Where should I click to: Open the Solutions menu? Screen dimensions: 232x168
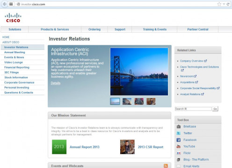tap(15, 29)
